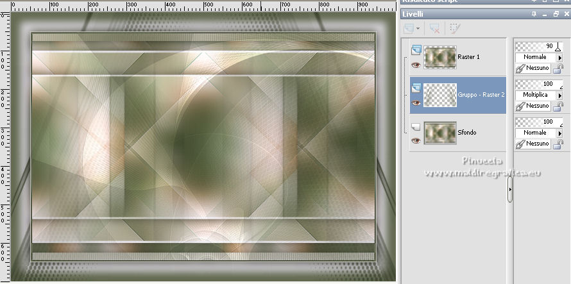
Task: Close the Livelli panel
Action: (x=567, y=14)
